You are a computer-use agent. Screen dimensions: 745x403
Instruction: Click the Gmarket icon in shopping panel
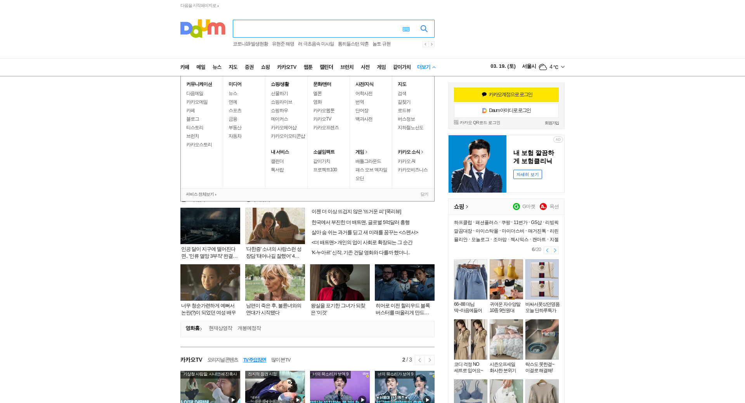tap(516, 207)
